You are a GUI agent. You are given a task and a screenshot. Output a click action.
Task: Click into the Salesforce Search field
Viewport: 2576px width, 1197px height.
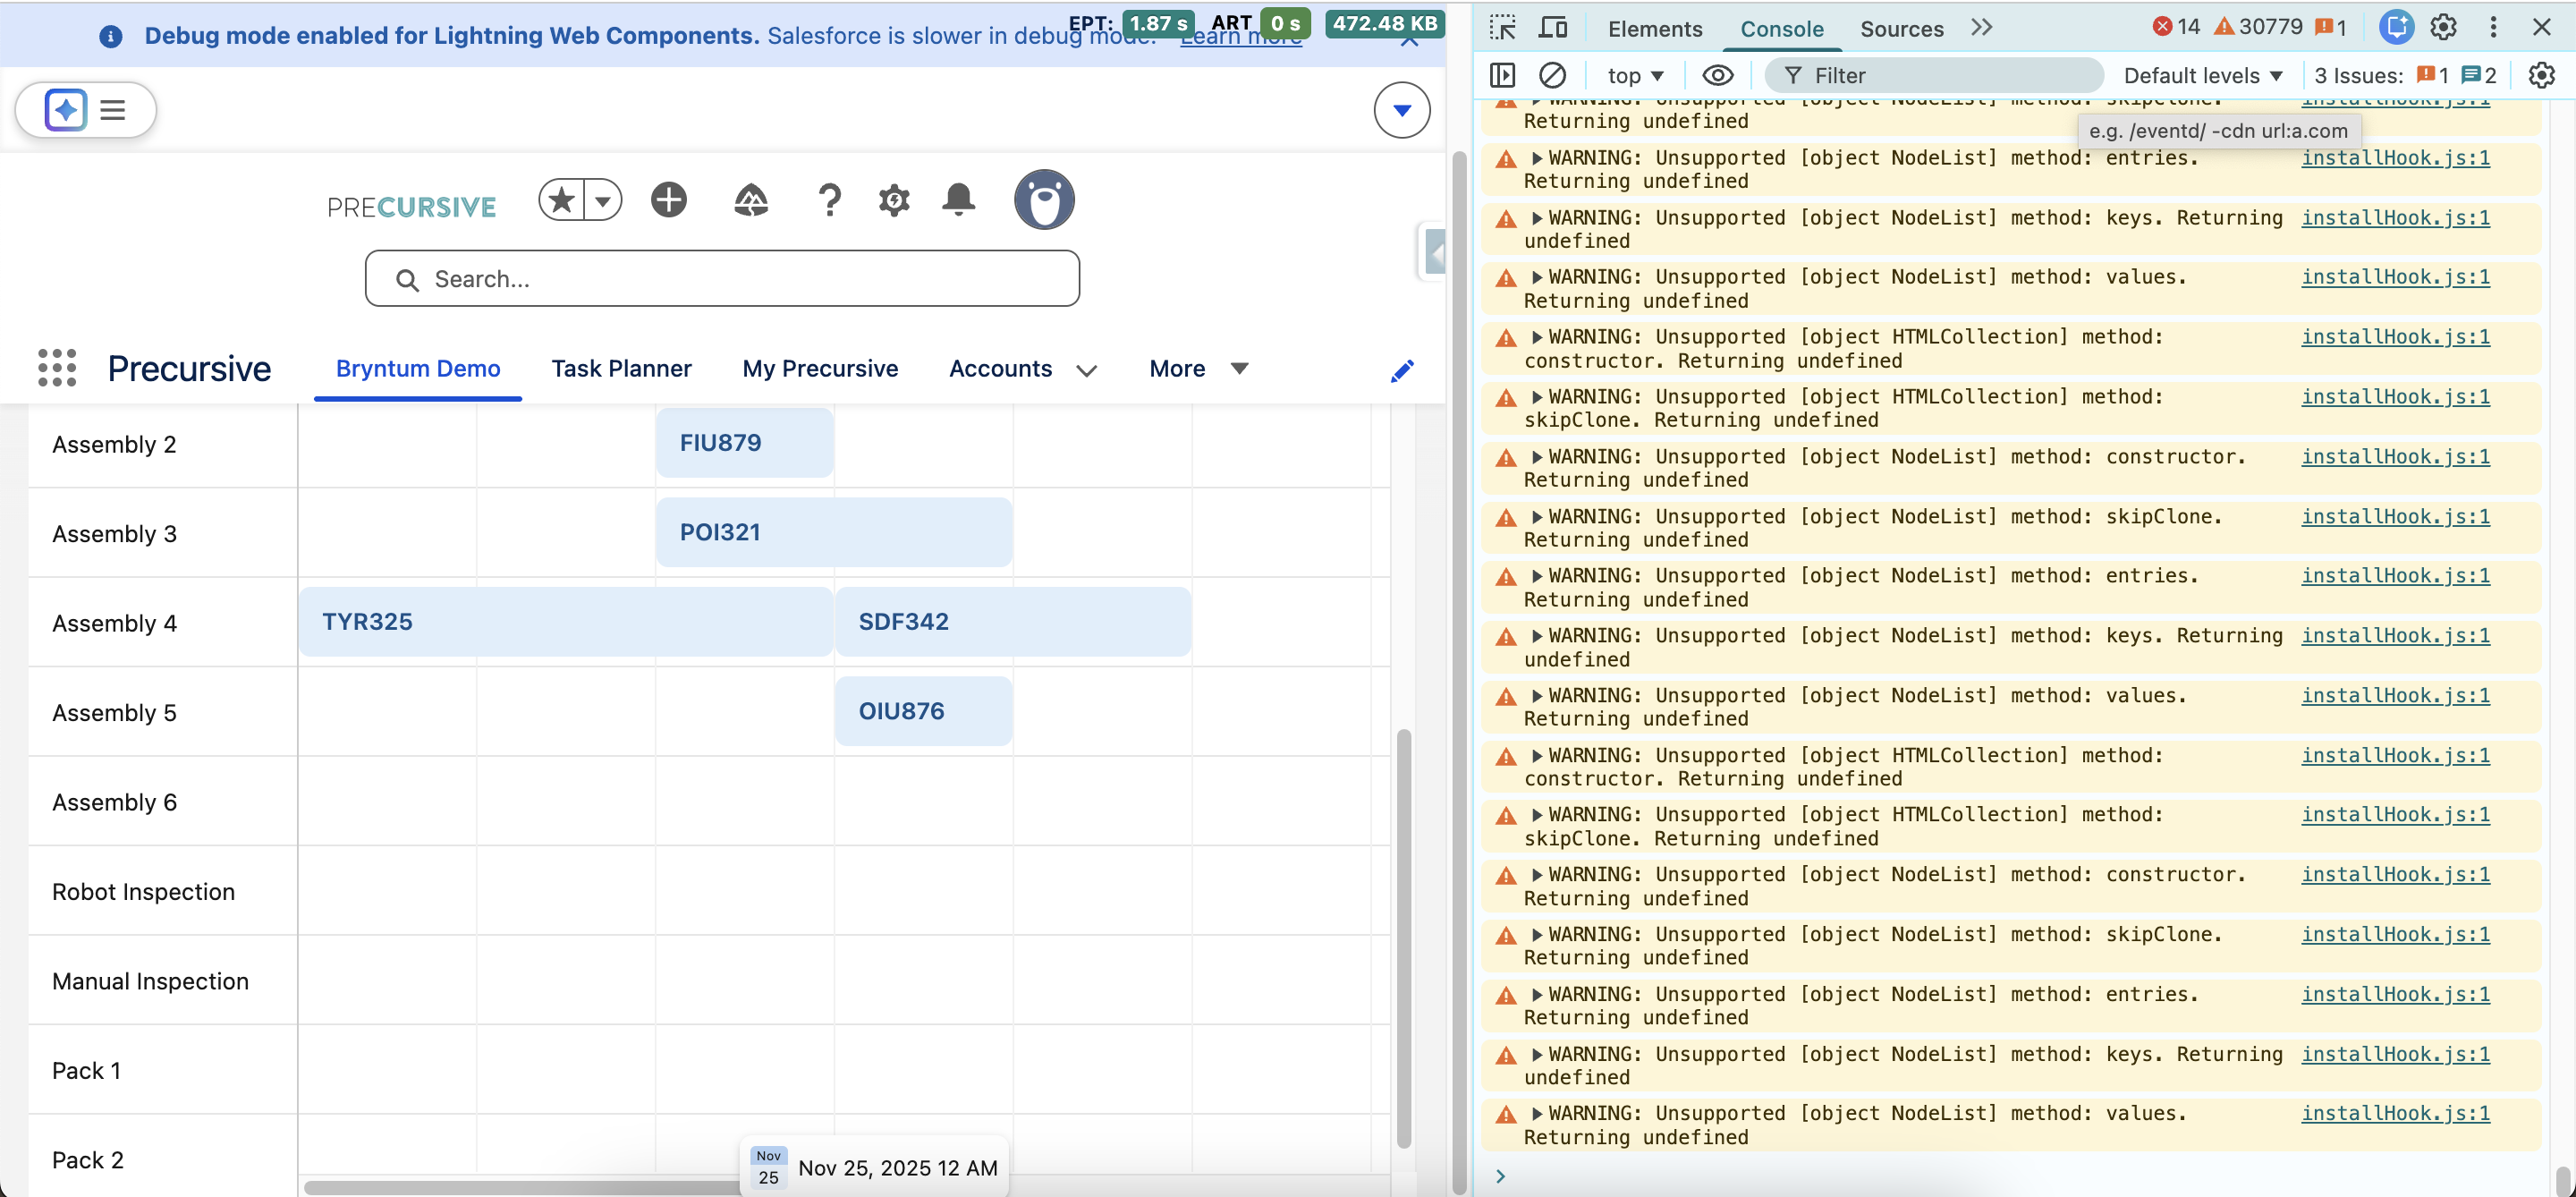click(x=722, y=279)
